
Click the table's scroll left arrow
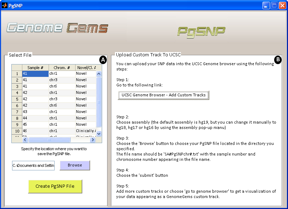25,140
